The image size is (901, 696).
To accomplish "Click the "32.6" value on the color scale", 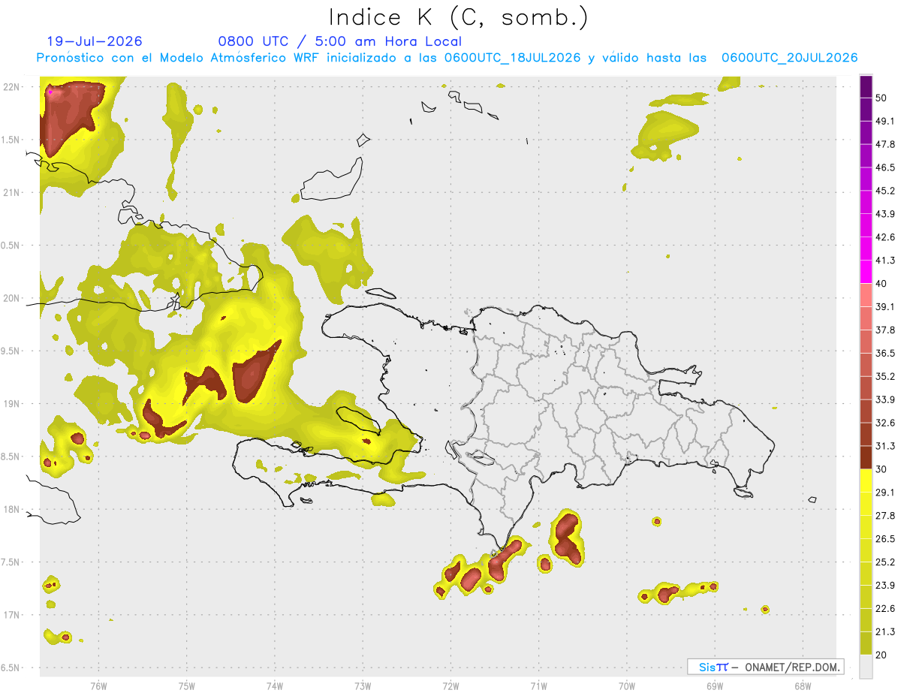I will pos(885,423).
